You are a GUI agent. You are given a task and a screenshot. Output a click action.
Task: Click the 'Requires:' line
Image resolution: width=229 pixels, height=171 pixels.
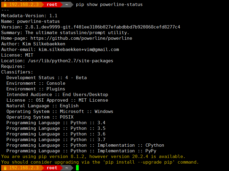(x=13, y=66)
